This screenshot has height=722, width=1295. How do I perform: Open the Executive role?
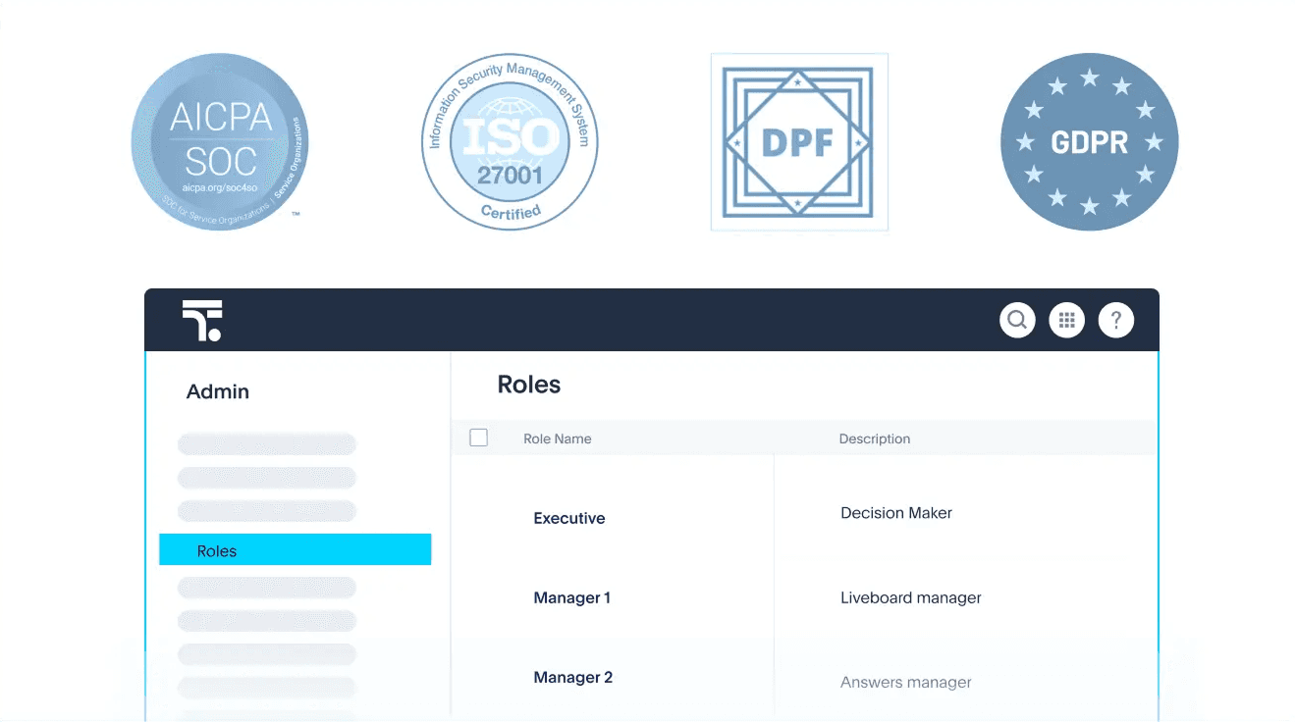point(569,518)
